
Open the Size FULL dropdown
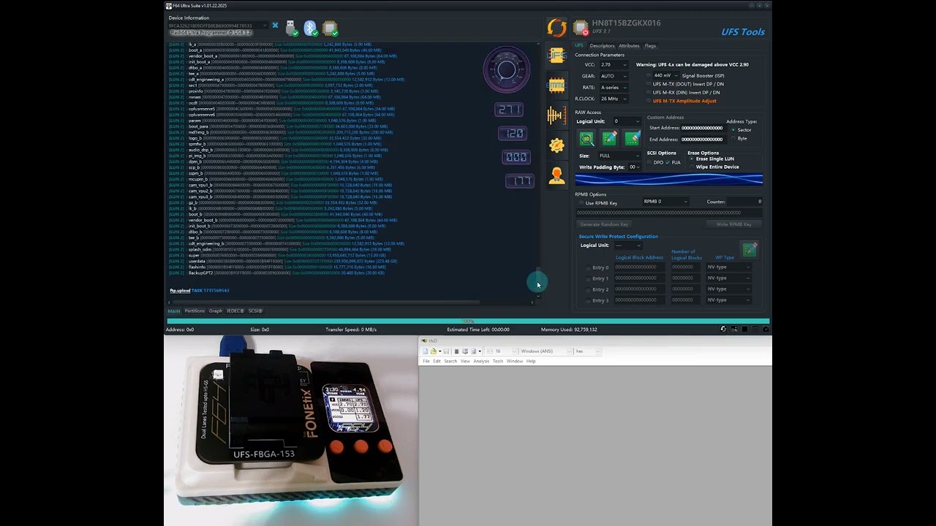619,156
